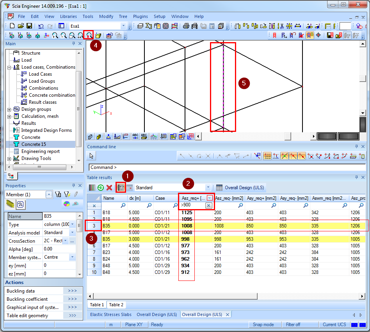Switch to the Elastic Stresses Slabs tab

tap(110, 314)
